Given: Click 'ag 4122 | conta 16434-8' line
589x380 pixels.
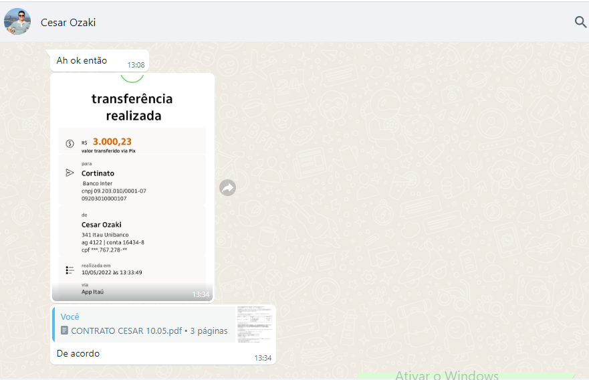Looking at the screenshot, I should click(x=113, y=242).
